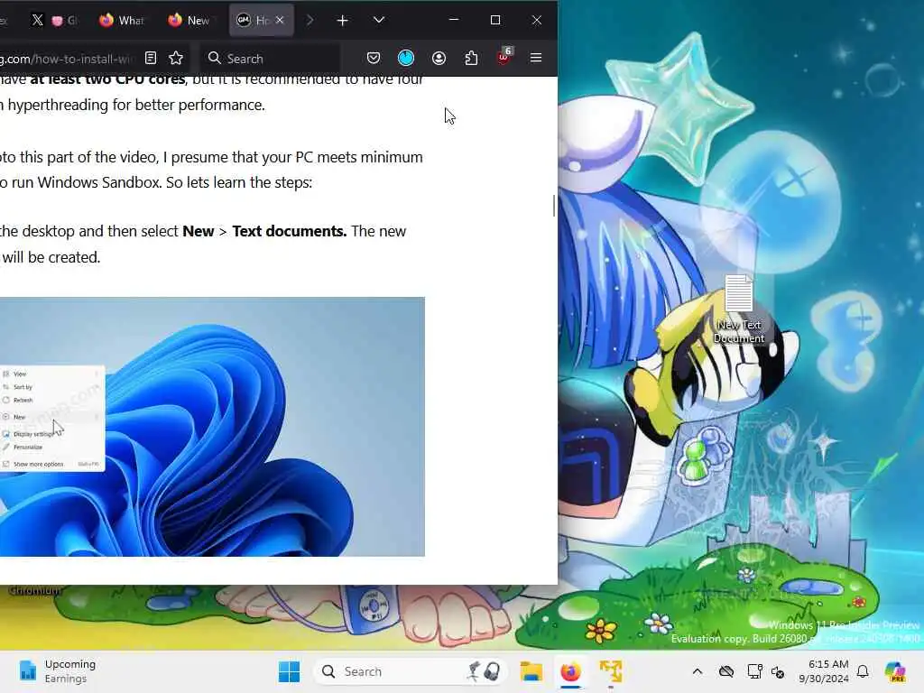The width and height of the screenshot is (924, 693).
Task: Switch to the 'New' Firefox tab
Action: click(x=189, y=20)
